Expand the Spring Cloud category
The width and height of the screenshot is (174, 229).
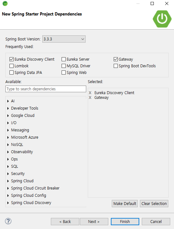8,181
